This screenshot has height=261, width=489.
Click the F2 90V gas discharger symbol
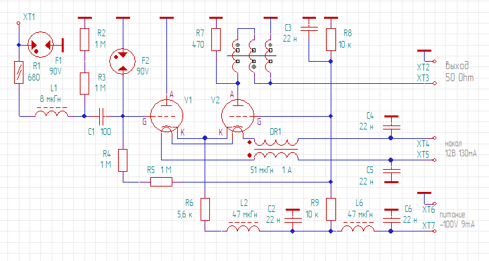click(122, 61)
